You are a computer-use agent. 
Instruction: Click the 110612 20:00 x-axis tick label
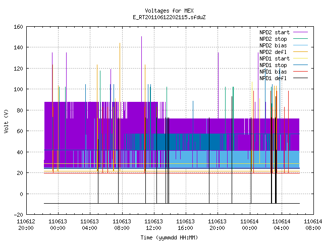pyautogui.click(x=26, y=225)
